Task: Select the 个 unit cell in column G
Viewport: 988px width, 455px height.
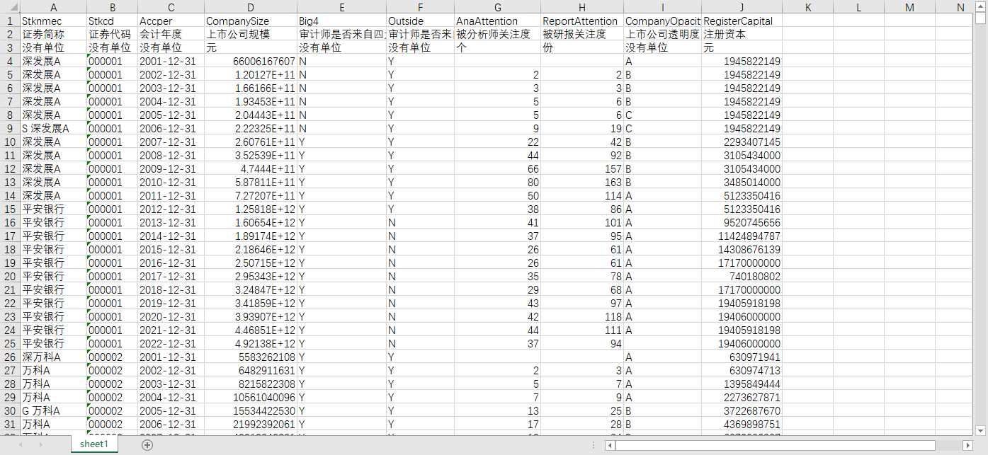Action: pyautogui.click(x=497, y=48)
